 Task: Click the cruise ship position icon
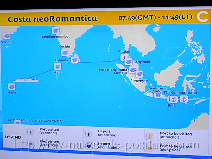pyautogui.click(x=26, y=80)
